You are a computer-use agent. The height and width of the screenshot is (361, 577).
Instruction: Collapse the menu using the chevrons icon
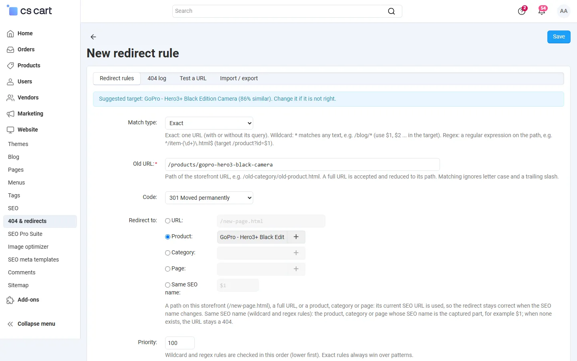[x=10, y=324]
